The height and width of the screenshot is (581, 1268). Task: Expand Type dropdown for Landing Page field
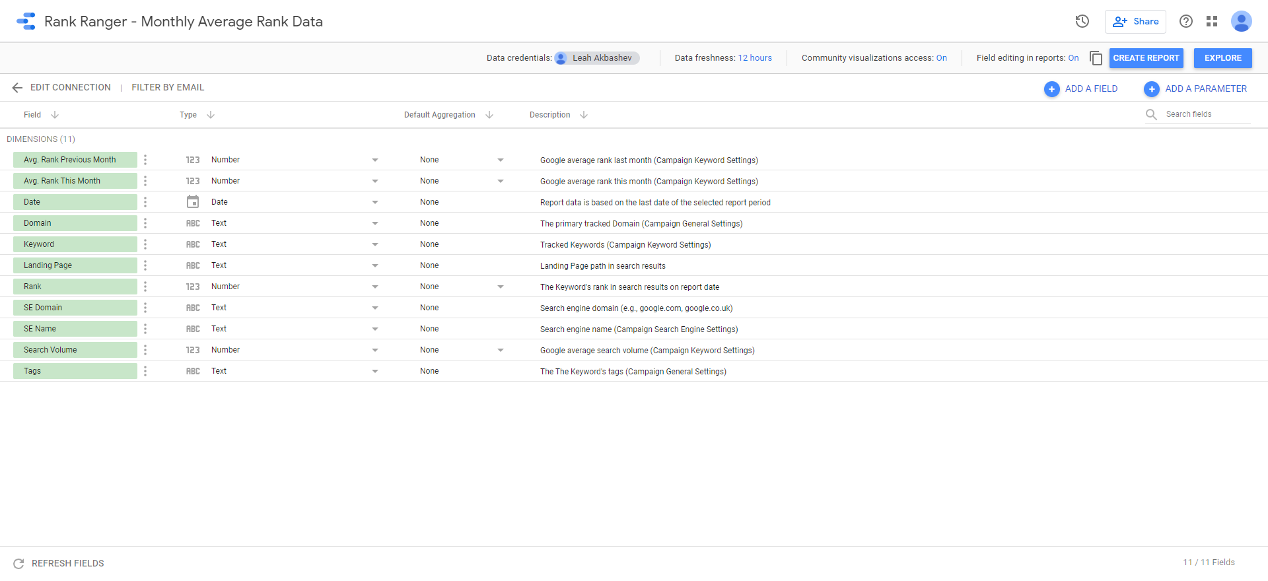coord(374,265)
